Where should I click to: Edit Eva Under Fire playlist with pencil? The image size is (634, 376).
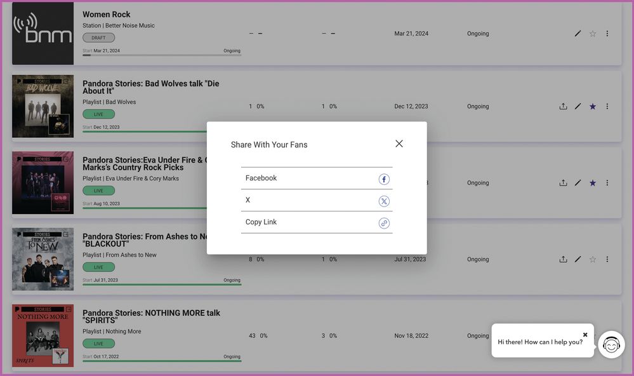(x=578, y=183)
